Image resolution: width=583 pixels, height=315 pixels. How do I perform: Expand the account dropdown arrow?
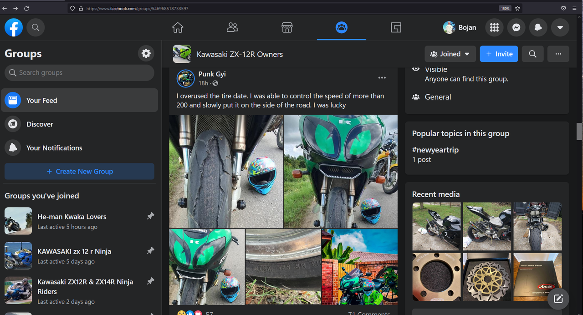(x=560, y=28)
